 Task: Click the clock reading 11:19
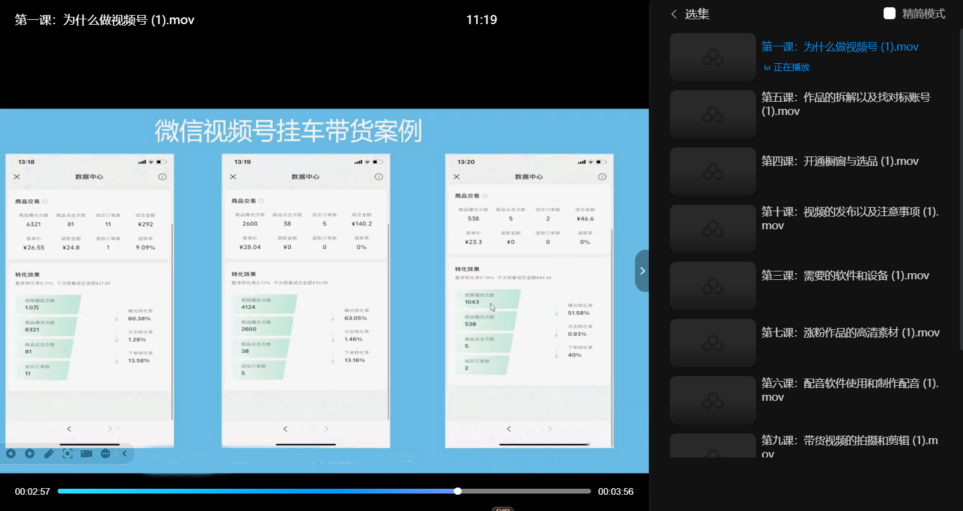[482, 20]
